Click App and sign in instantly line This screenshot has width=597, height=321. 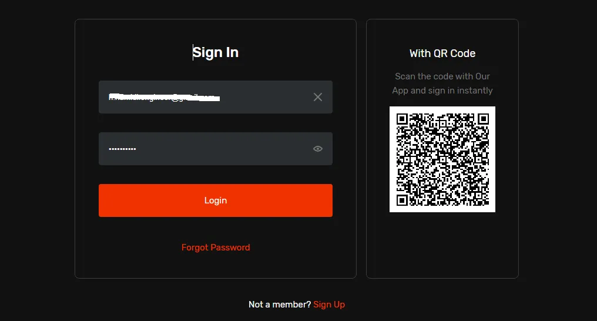[x=442, y=91]
